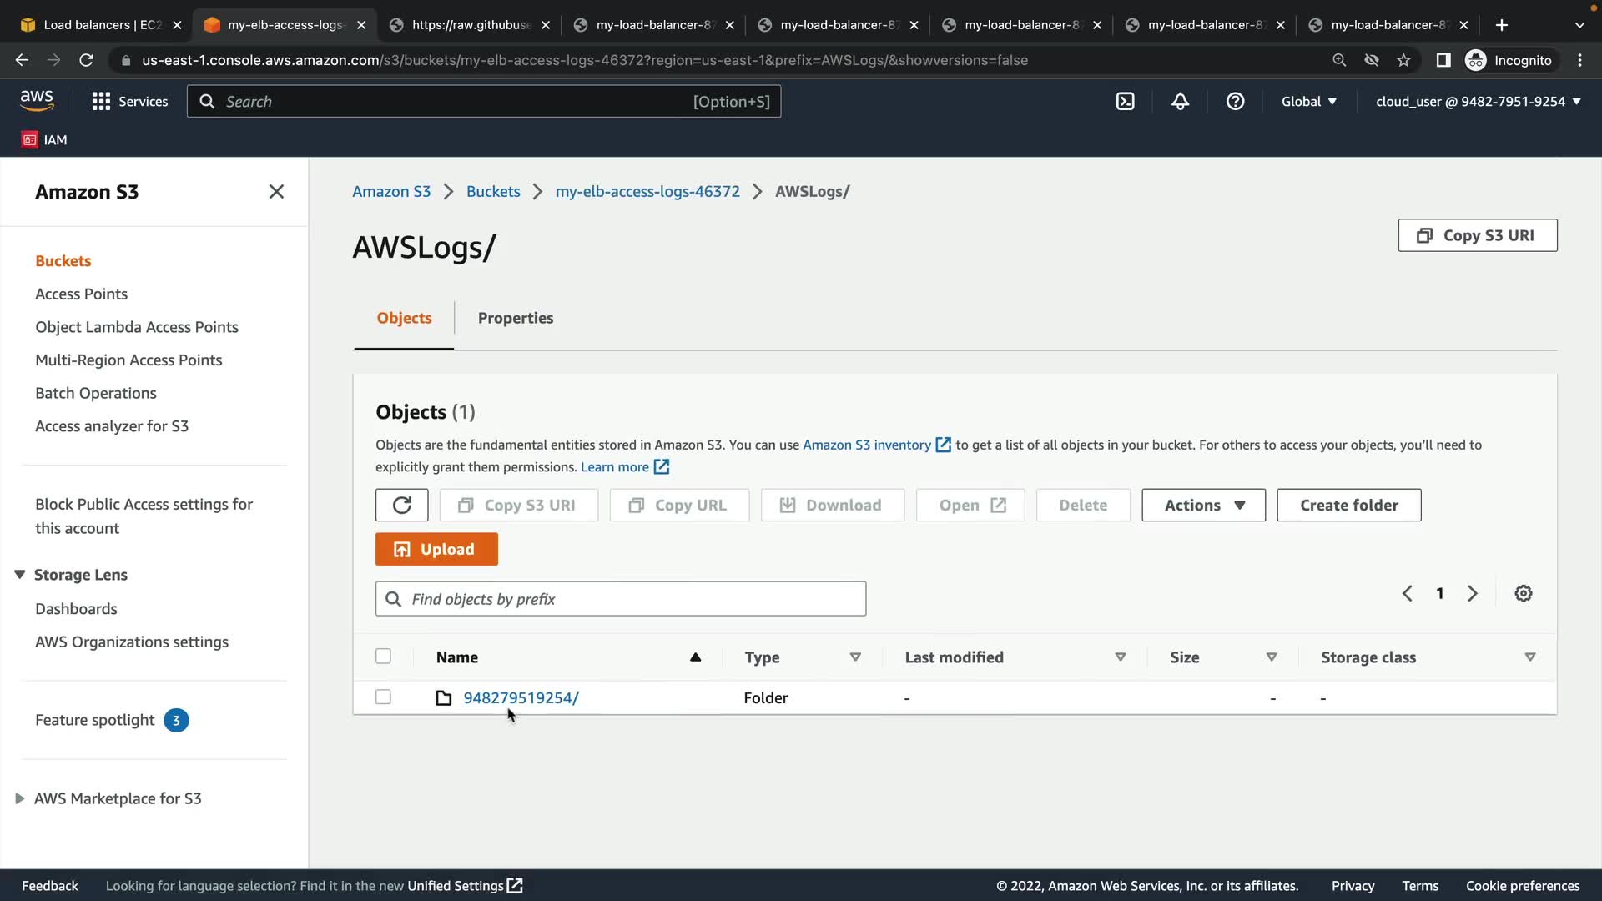Open table preferences gear icon
The image size is (1602, 901).
1523,594
